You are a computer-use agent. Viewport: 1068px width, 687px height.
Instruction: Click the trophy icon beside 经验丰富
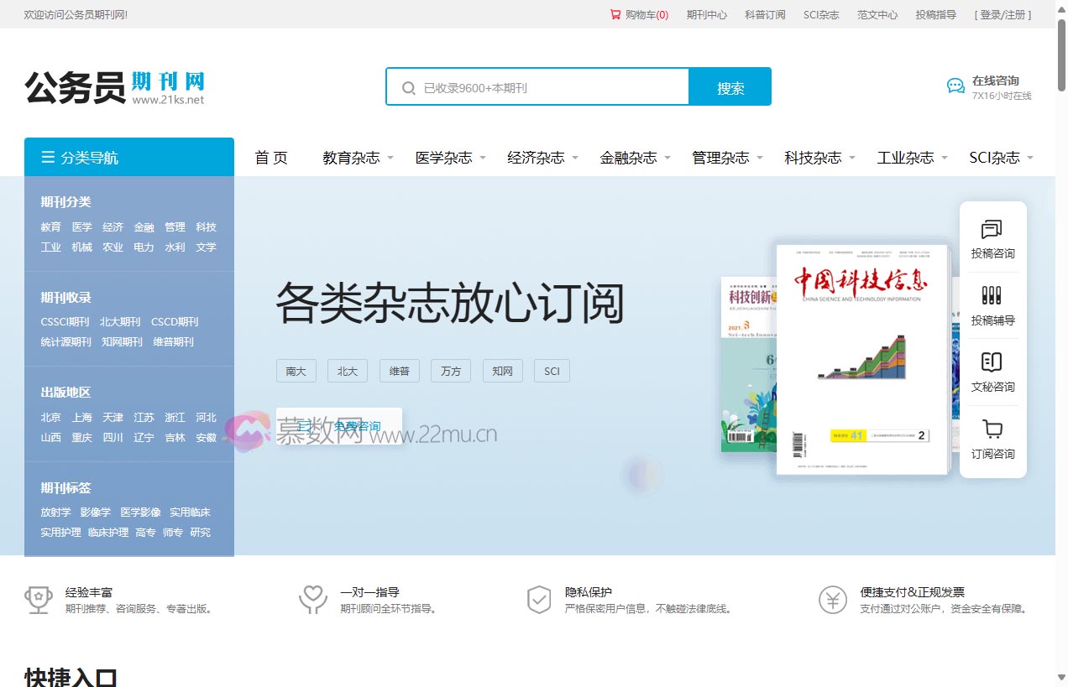tap(39, 600)
